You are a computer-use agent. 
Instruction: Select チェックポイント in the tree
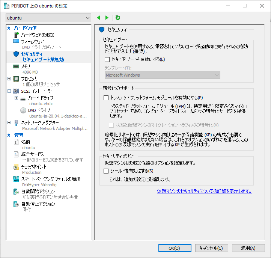tap(34, 167)
